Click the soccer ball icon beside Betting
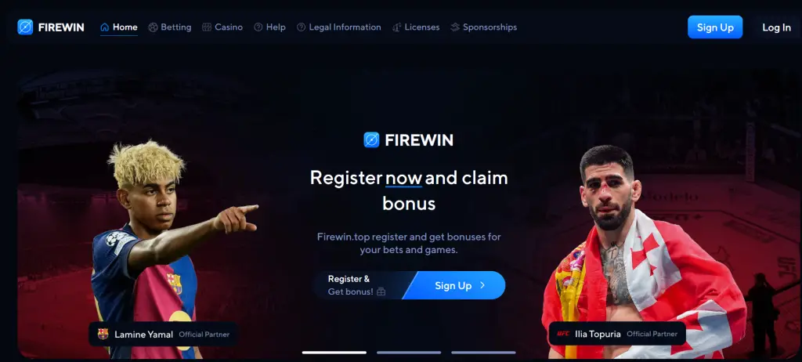The width and height of the screenshot is (802, 362). coord(153,27)
